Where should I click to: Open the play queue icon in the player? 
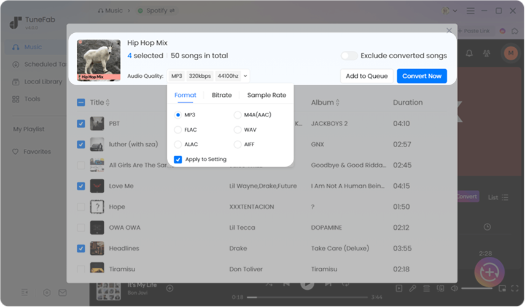point(426,288)
